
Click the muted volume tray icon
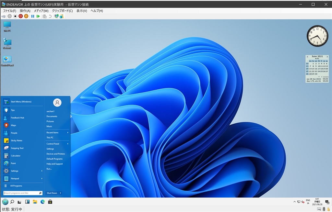303,202
